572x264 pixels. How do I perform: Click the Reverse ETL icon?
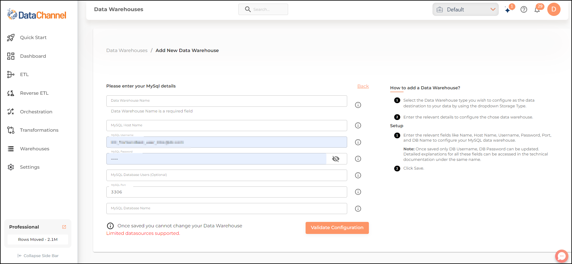11,93
